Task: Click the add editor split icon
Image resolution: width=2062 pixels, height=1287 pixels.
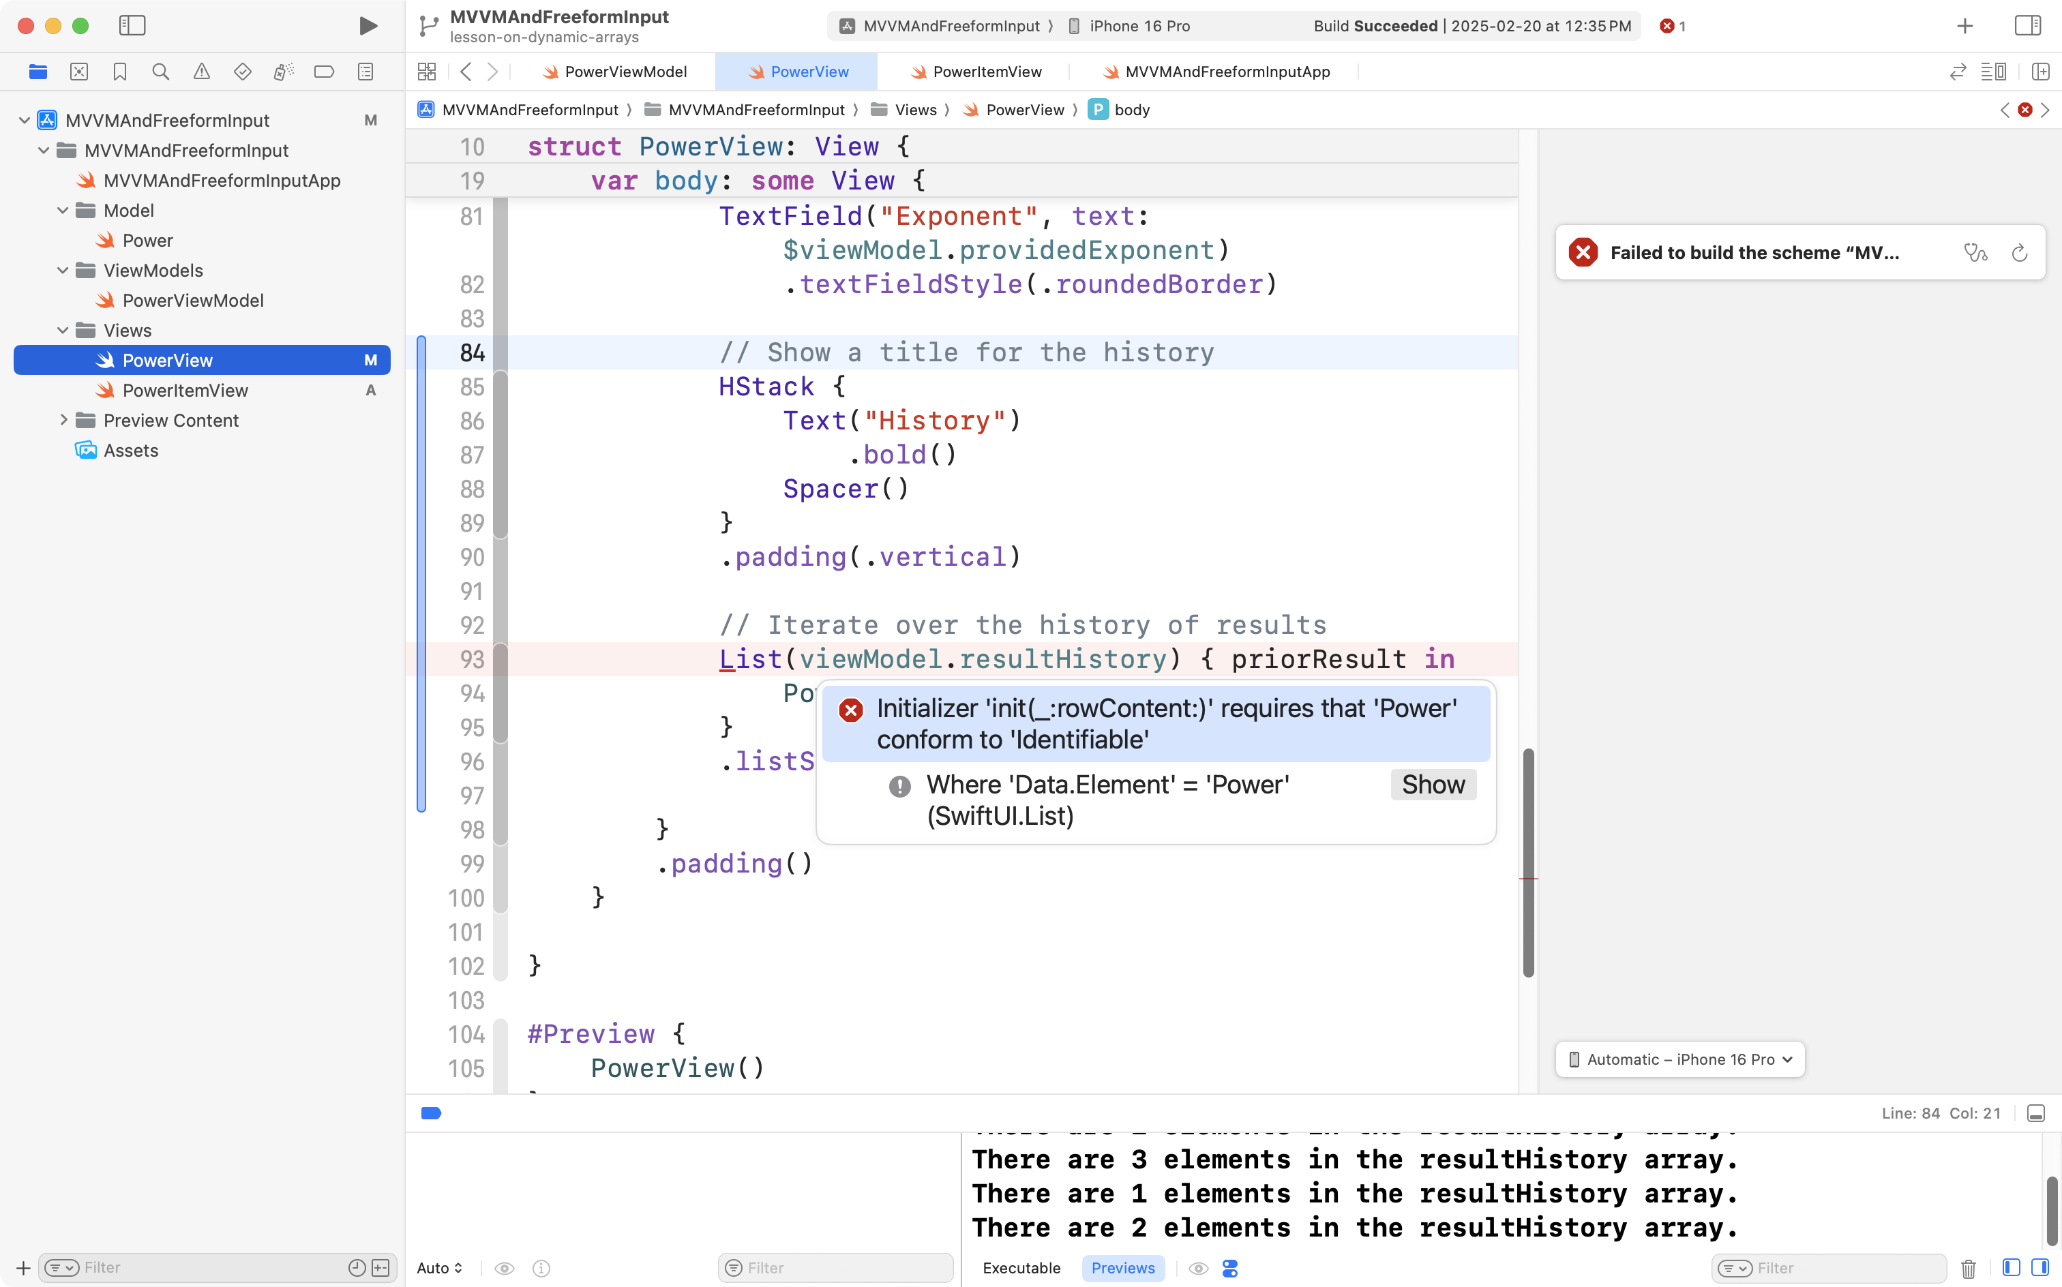Action: [2041, 72]
